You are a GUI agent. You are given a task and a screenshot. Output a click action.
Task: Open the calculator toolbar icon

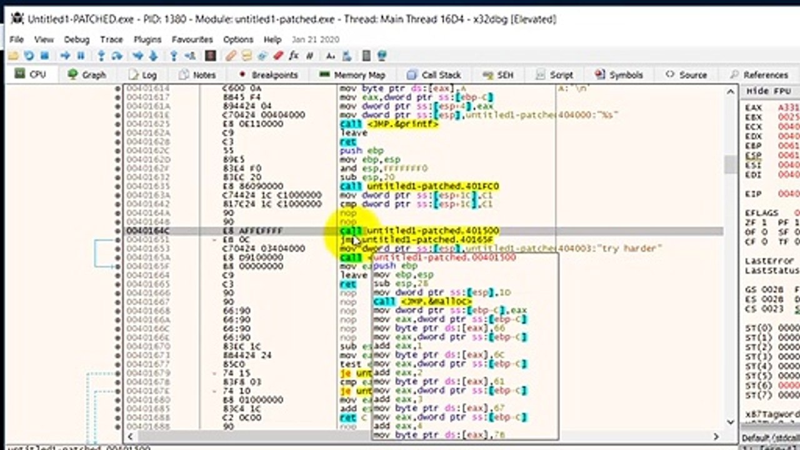pyautogui.click(x=366, y=56)
